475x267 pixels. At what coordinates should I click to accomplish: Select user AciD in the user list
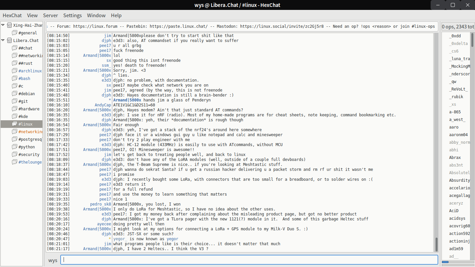(454, 210)
